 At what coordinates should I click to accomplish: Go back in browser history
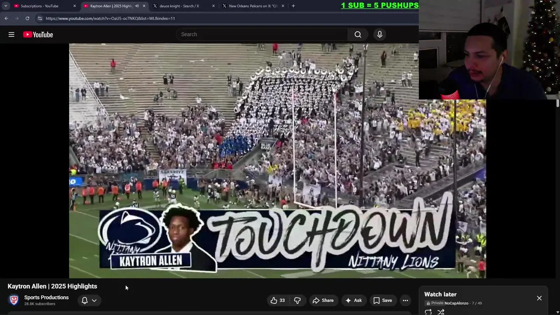[x=6, y=18]
